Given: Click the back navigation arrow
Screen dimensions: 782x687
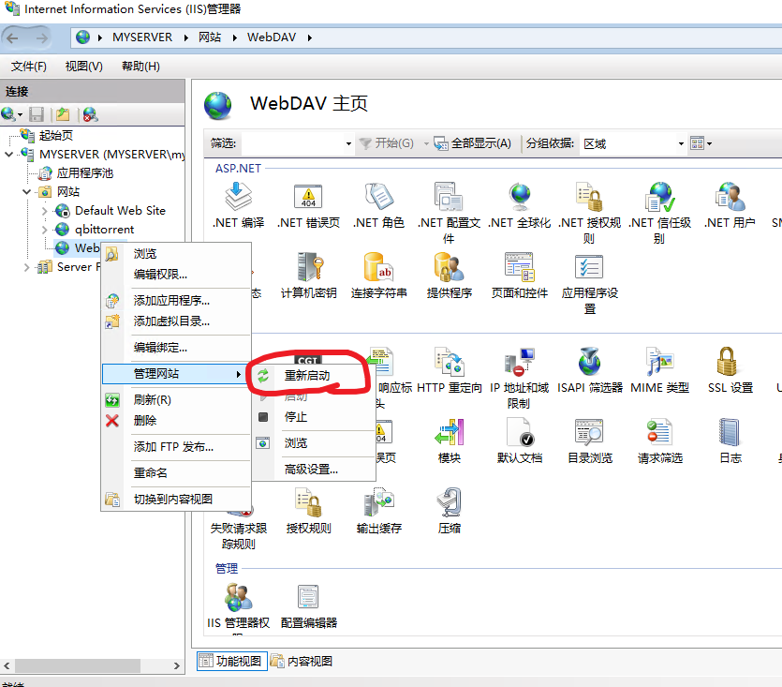Looking at the screenshot, I should [x=12, y=37].
